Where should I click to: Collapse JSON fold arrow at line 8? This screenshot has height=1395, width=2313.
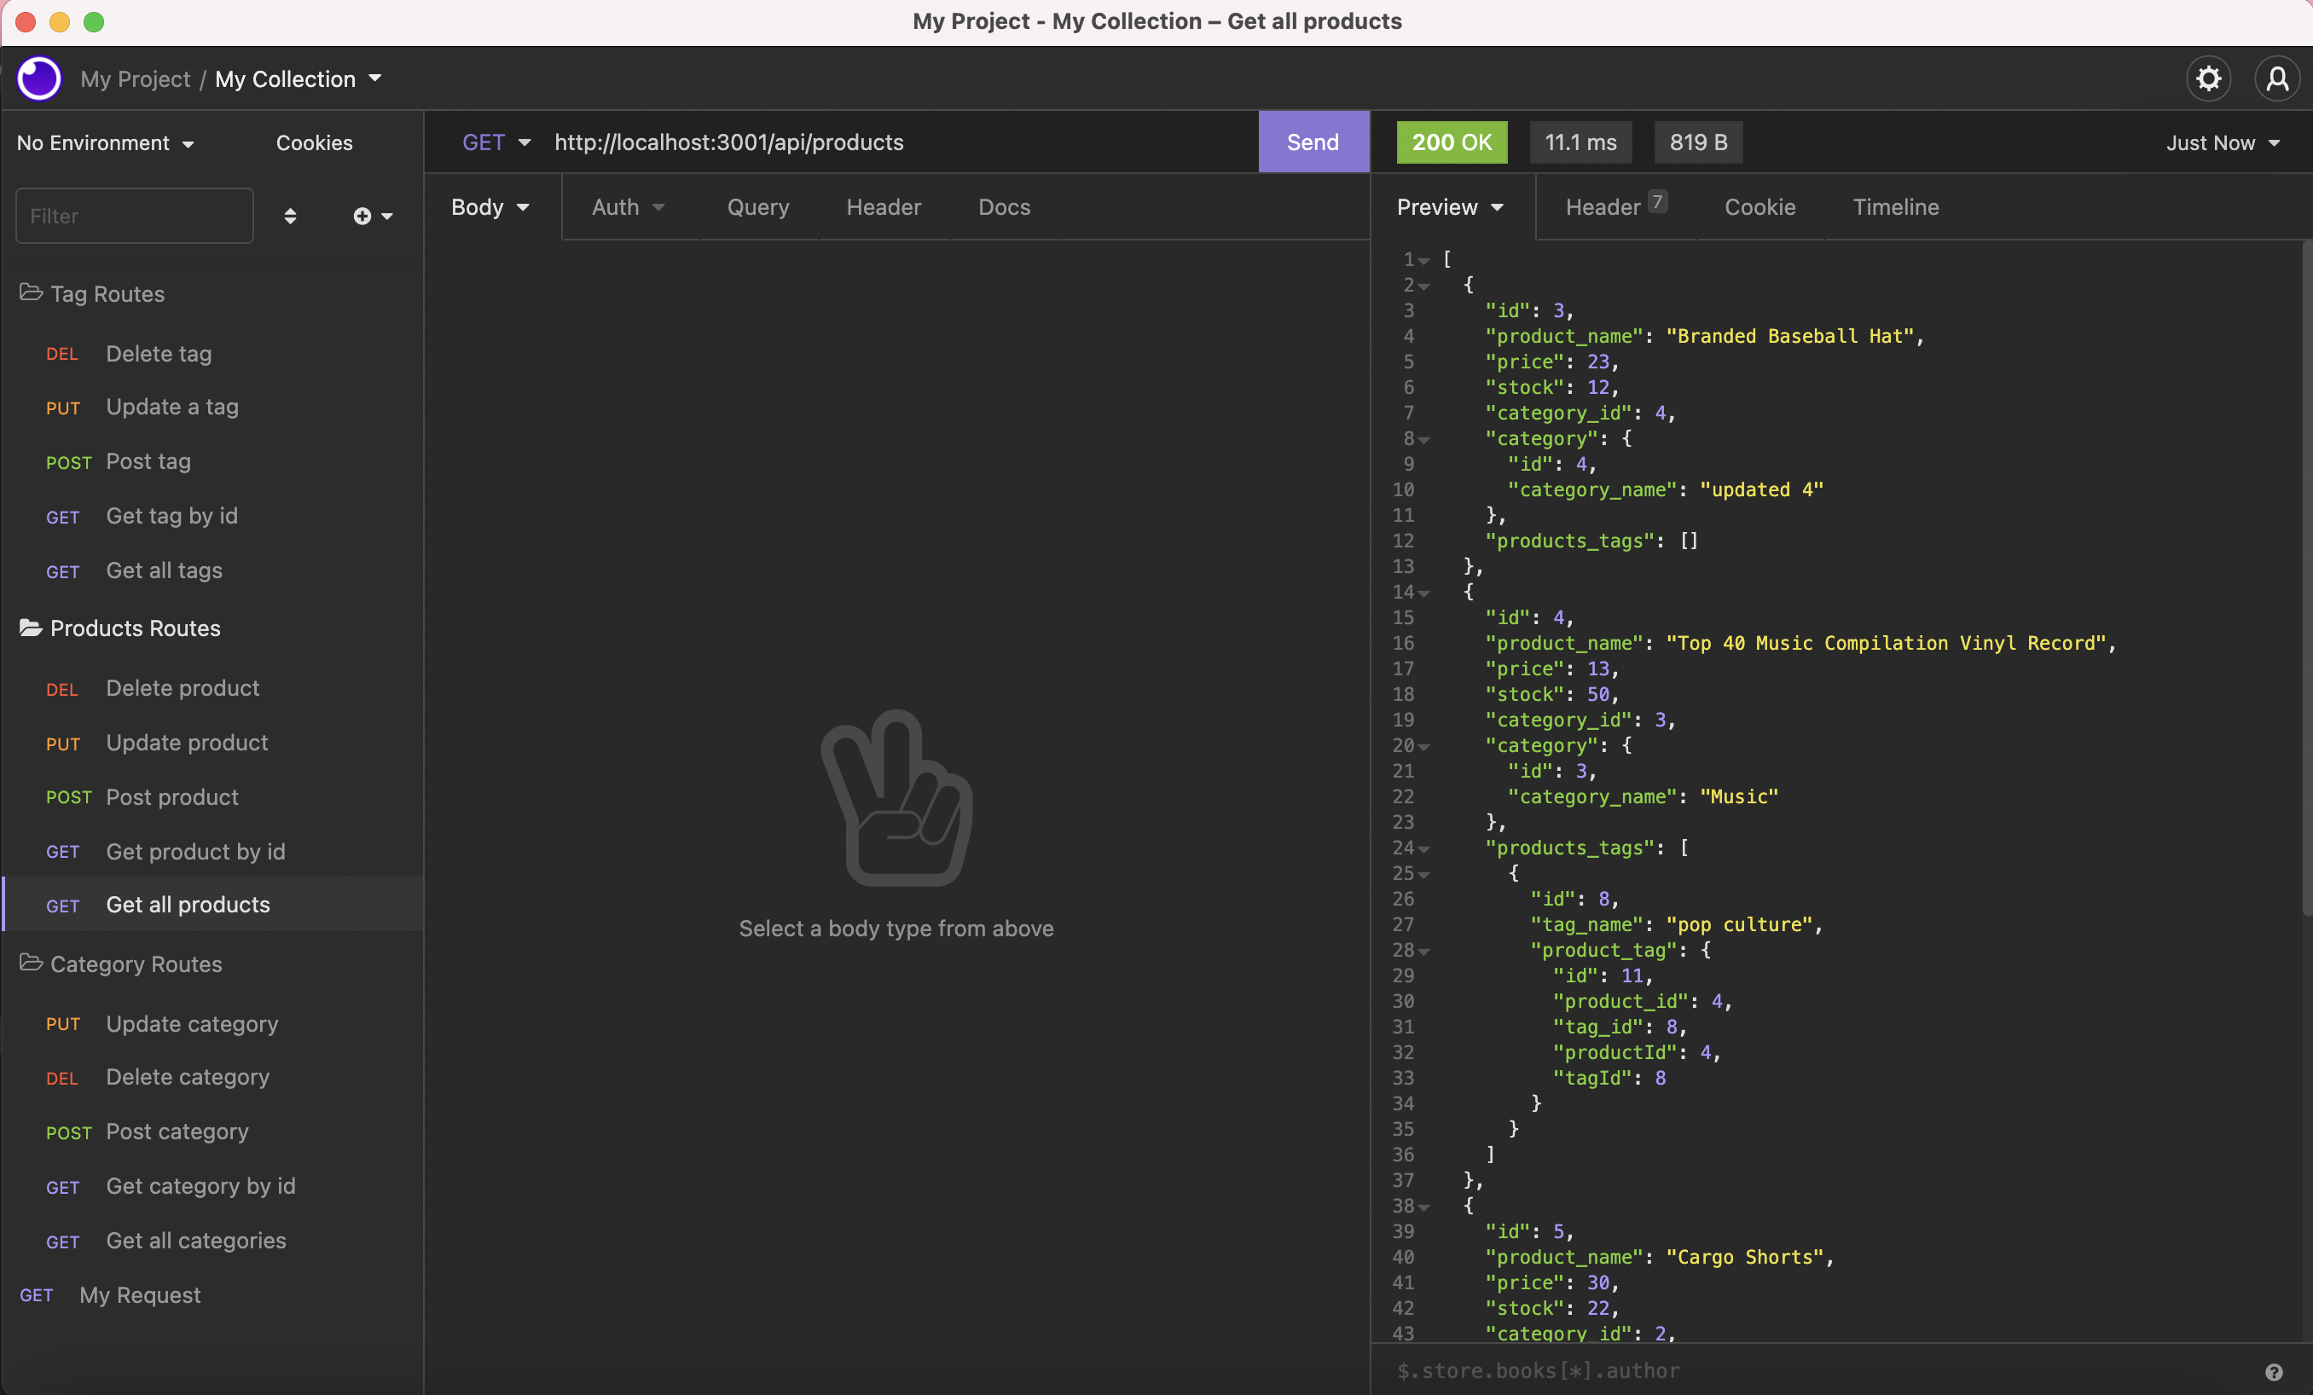coord(1424,439)
